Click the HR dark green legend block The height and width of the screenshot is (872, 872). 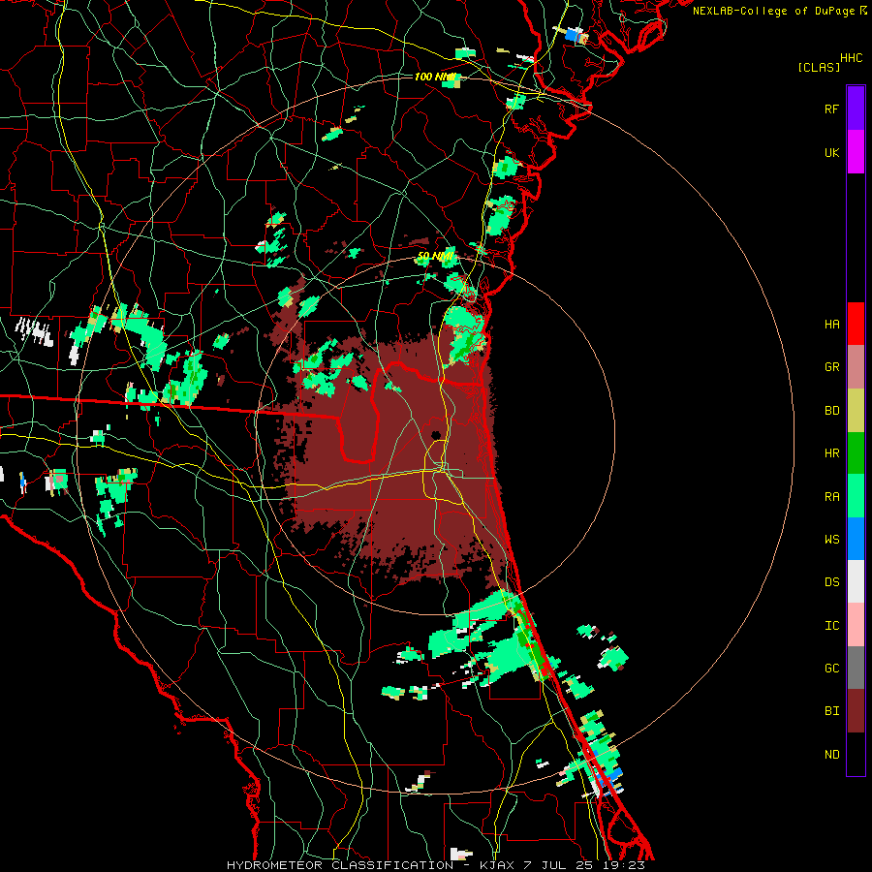(x=856, y=453)
